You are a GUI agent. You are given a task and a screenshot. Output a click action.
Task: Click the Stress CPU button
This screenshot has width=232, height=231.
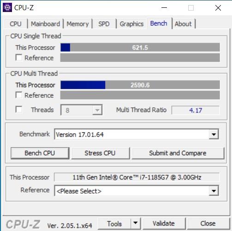click(x=100, y=153)
